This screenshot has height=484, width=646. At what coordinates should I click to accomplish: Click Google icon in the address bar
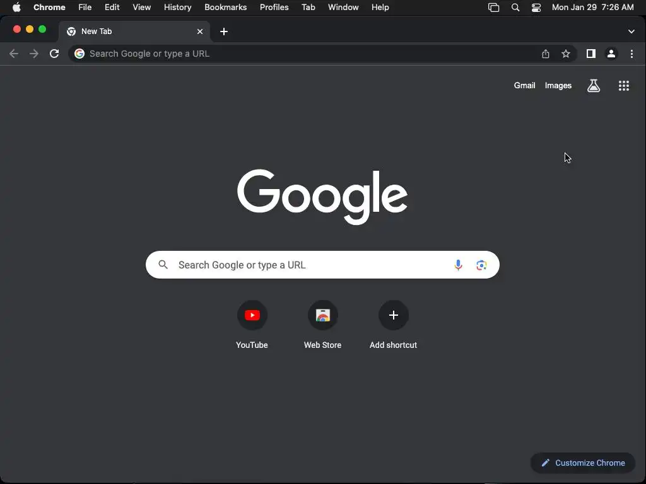[x=79, y=54]
